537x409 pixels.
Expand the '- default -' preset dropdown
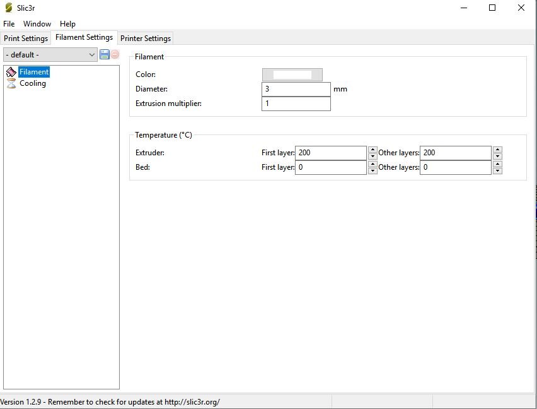pos(50,55)
